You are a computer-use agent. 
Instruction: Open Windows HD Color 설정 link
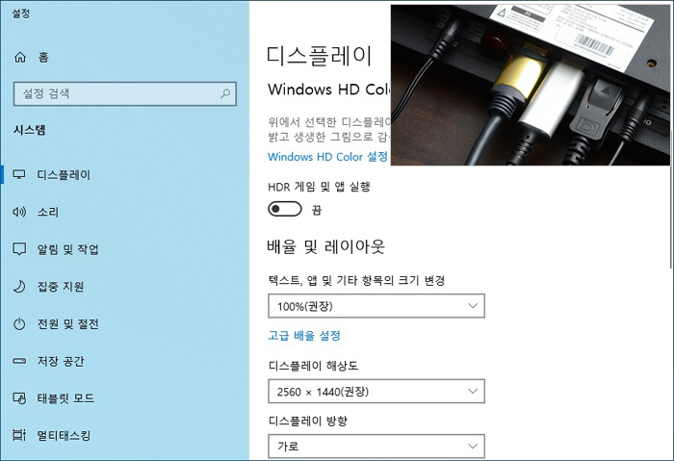tap(327, 156)
